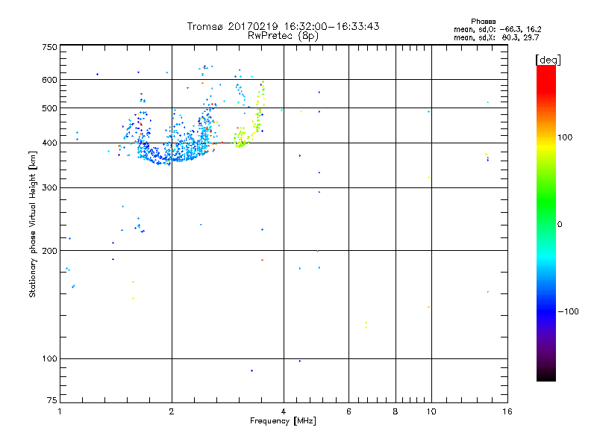The height and width of the screenshot is (448, 597).
Task: Click the x-axis tick label '8'
Action: (x=396, y=411)
